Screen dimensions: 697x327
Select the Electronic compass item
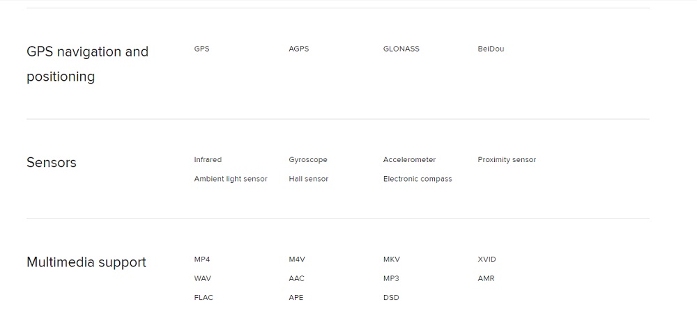[x=418, y=179]
